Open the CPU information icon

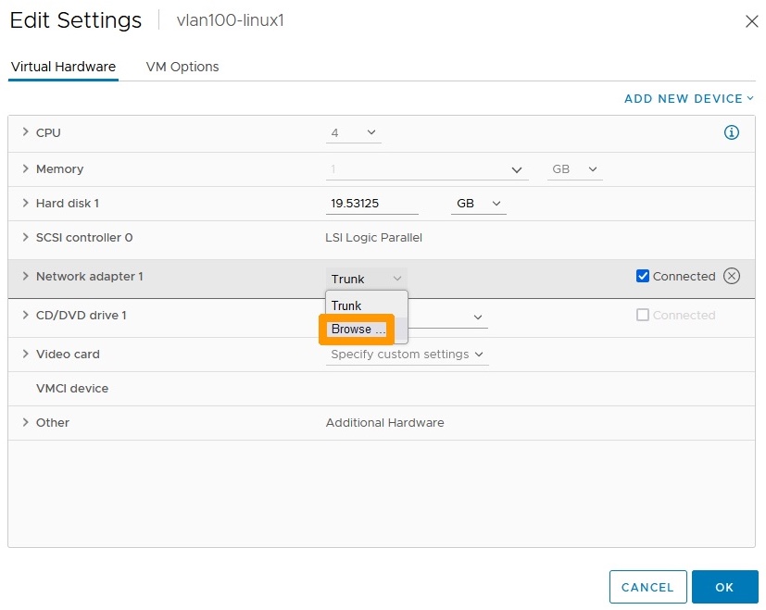point(731,132)
